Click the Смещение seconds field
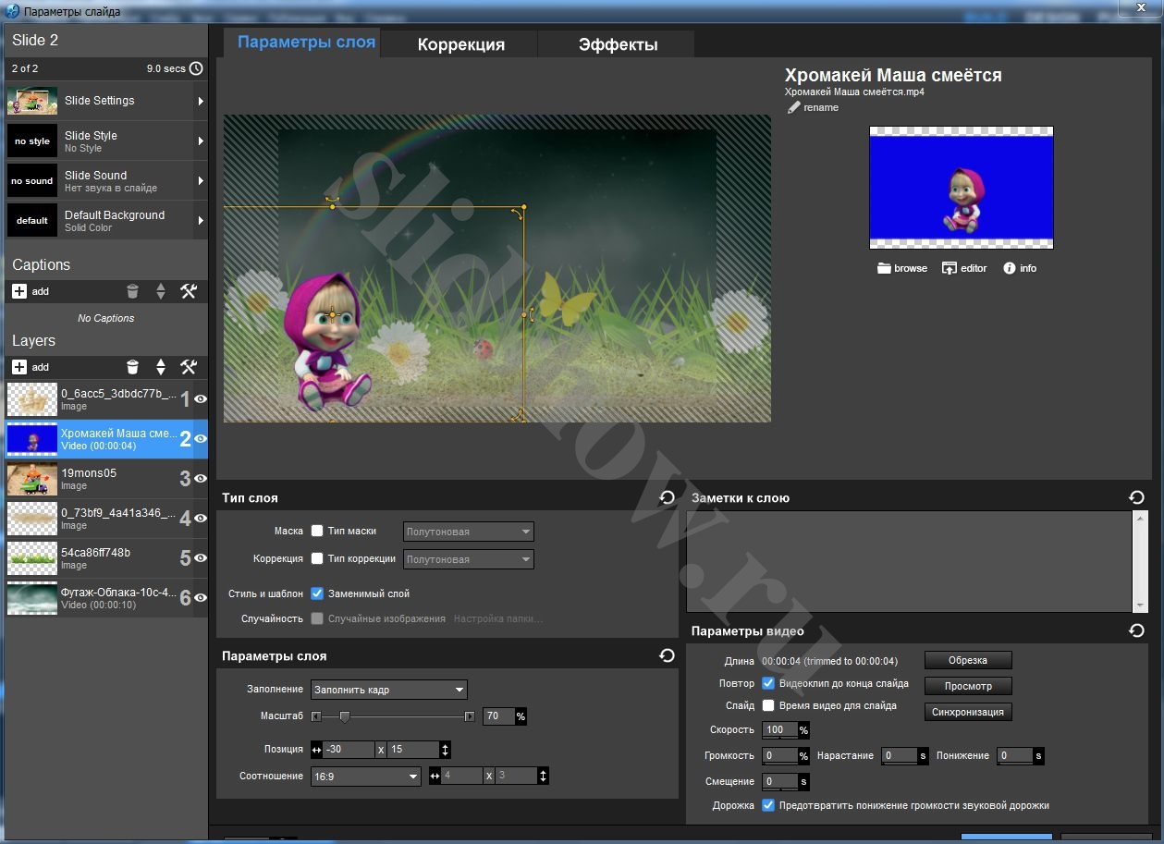 tap(779, 782)
